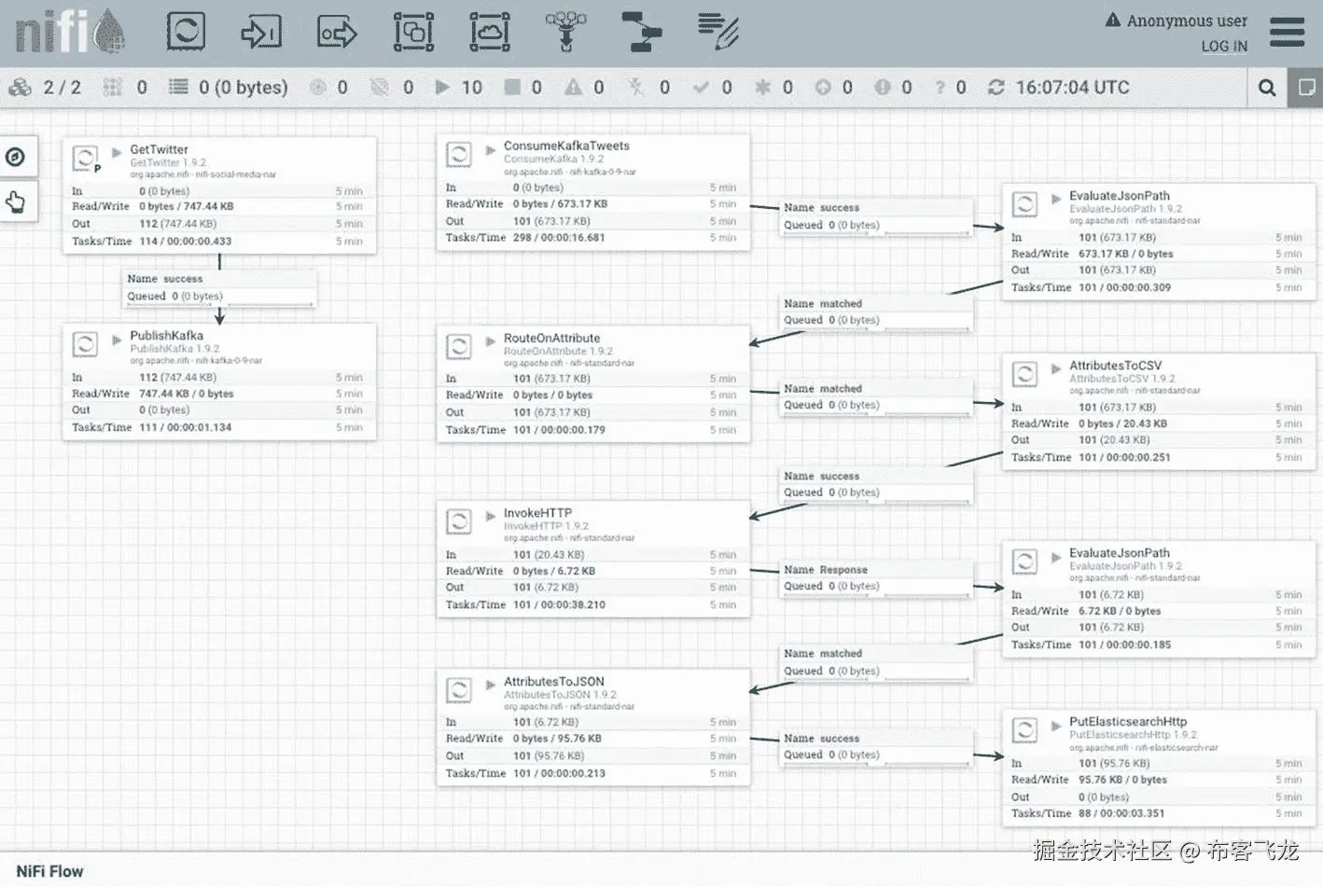This screenshot has height=887, width=1323.
Task: Select success connection entering InvokeHTTP
Action: (876, 484)
